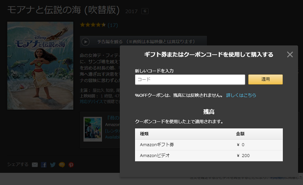Select the Amazonギフト券 row label
Viewport: 303px width, 185px height.
(x=157, y=145)
